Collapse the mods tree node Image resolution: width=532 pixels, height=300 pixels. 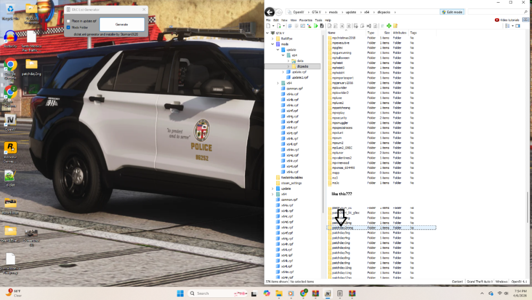[272, 44]
